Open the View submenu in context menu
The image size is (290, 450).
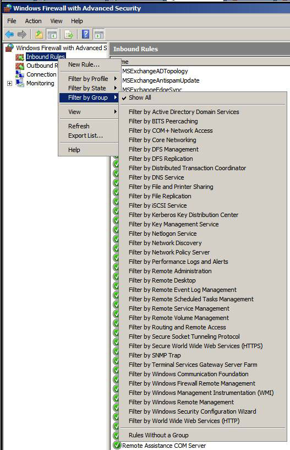click(89, 112)
